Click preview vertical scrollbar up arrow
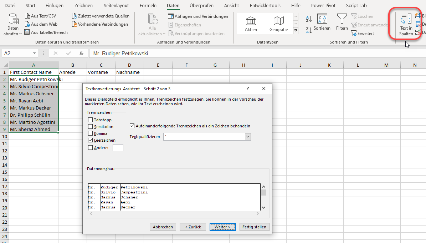This screenshot has height=243, width=426. 263,187
